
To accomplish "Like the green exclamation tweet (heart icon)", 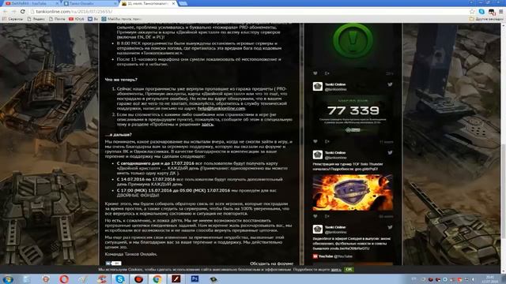I will point(315,73).
